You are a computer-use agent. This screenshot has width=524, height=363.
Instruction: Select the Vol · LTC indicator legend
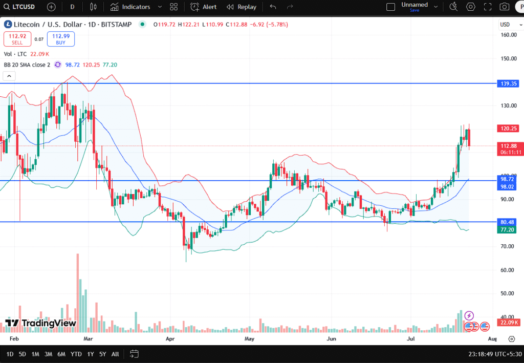point(15,54)
